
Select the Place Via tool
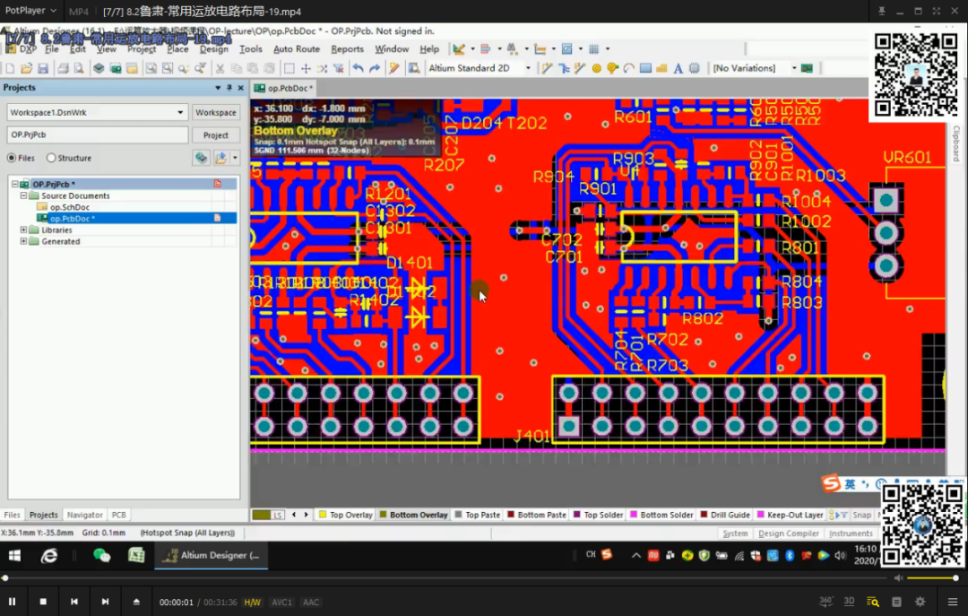[x=612, y=68]
